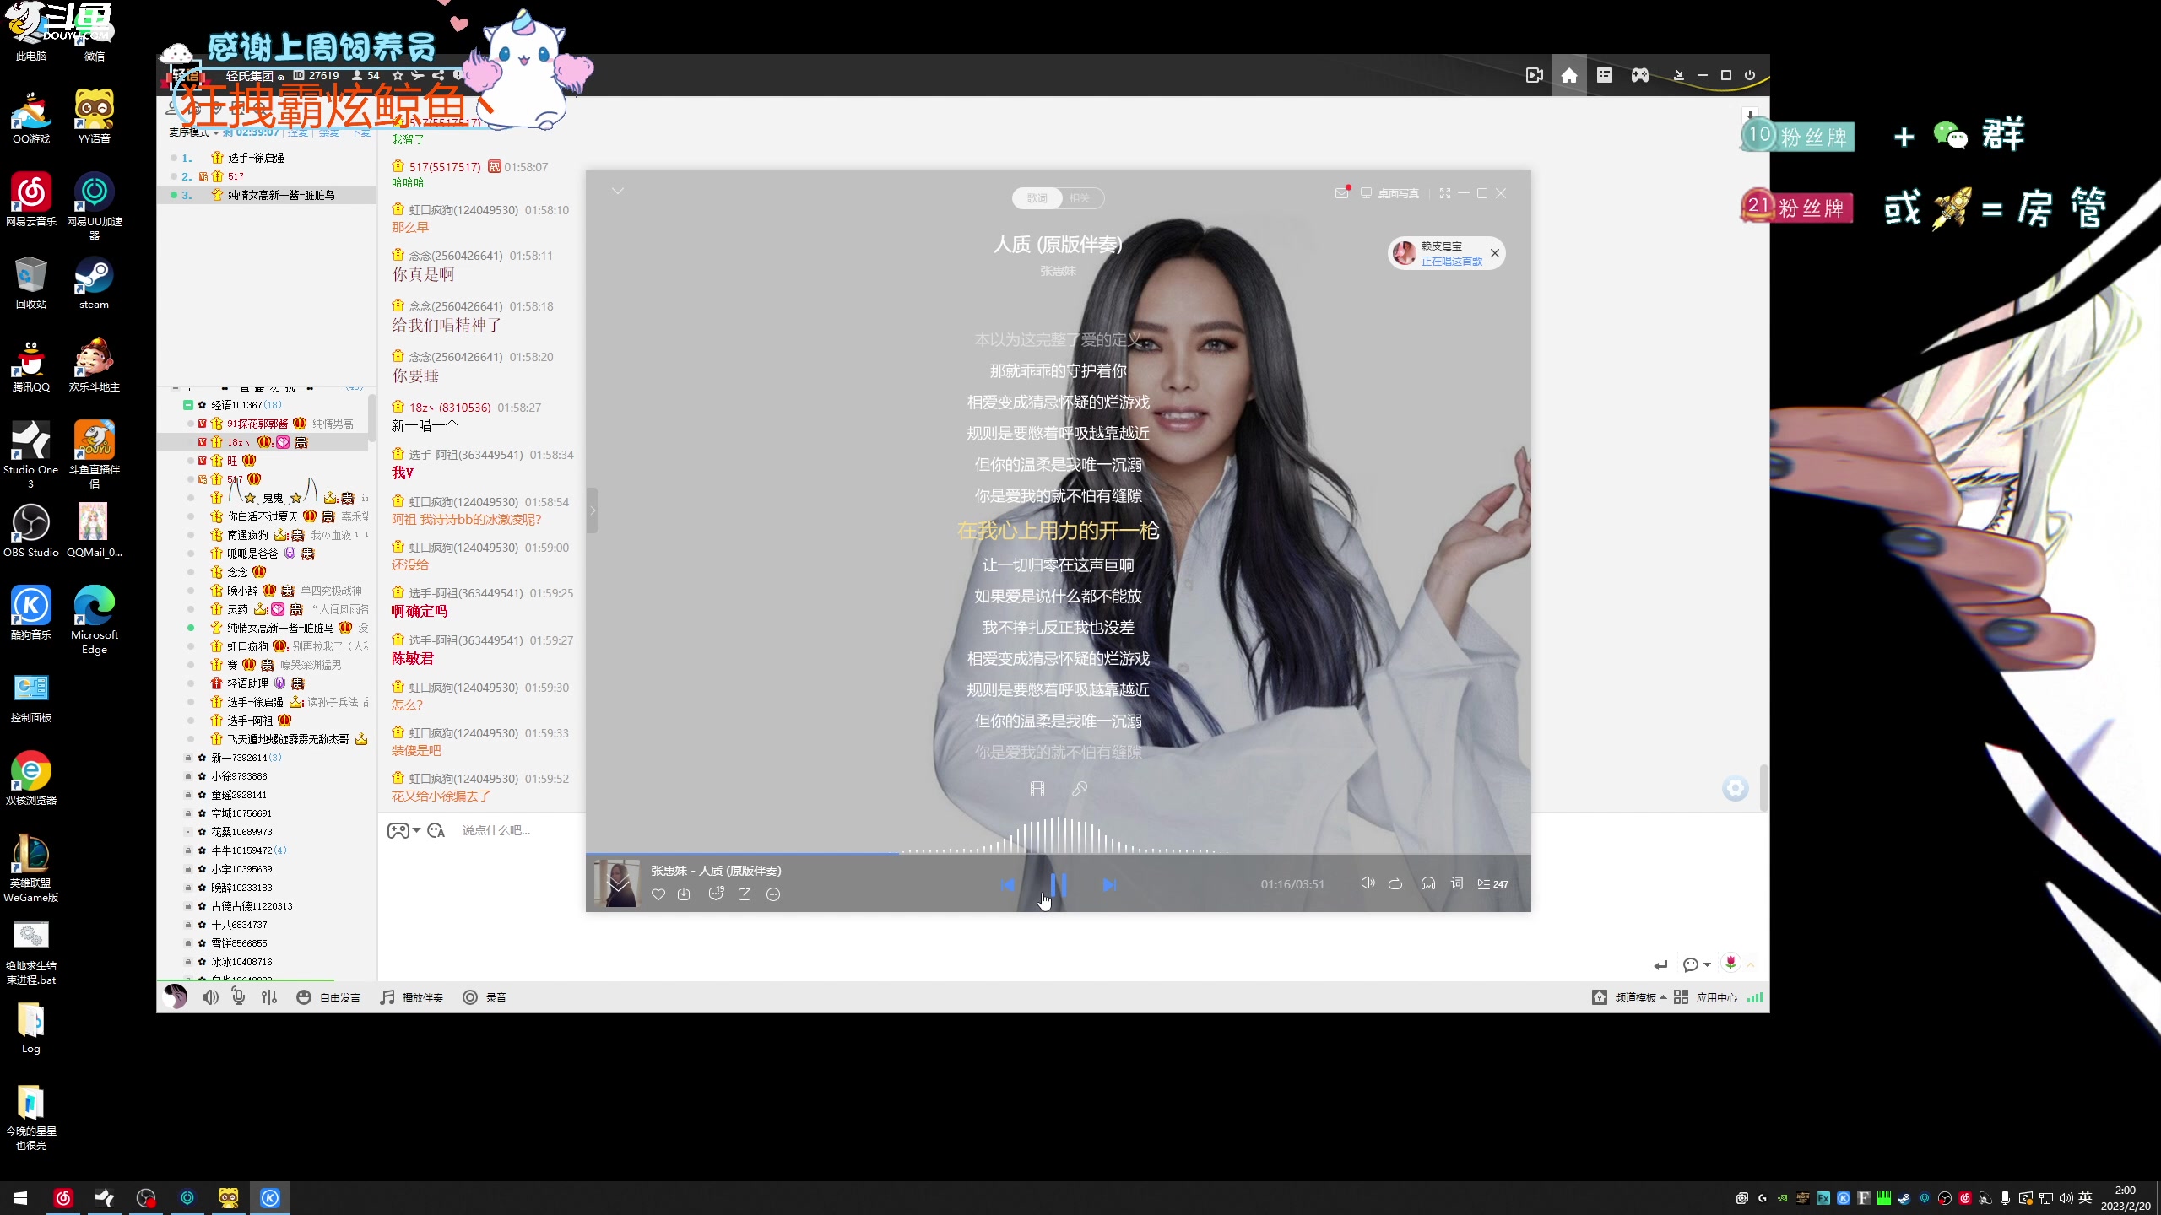Open YY voice from the taskbar

(228, 1198)
